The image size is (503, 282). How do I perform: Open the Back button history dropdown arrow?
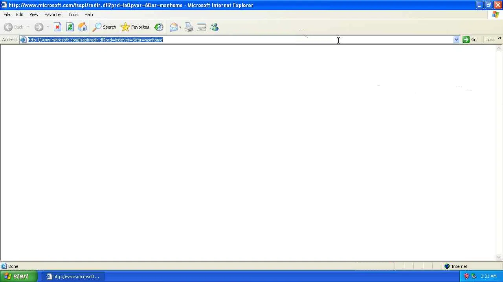(x=28, y=27)
